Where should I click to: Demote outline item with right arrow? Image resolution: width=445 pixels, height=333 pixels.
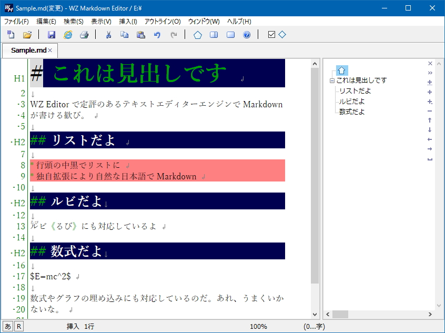click(430, 149)
